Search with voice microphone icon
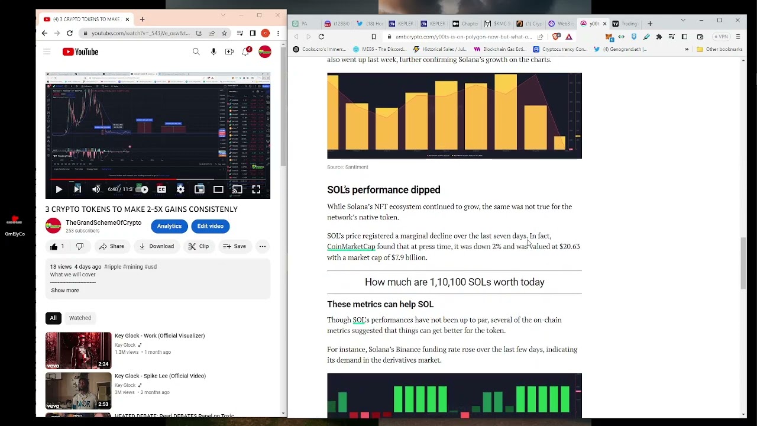Viewport: 757px width, 426px height. click(x=213, y=52)
